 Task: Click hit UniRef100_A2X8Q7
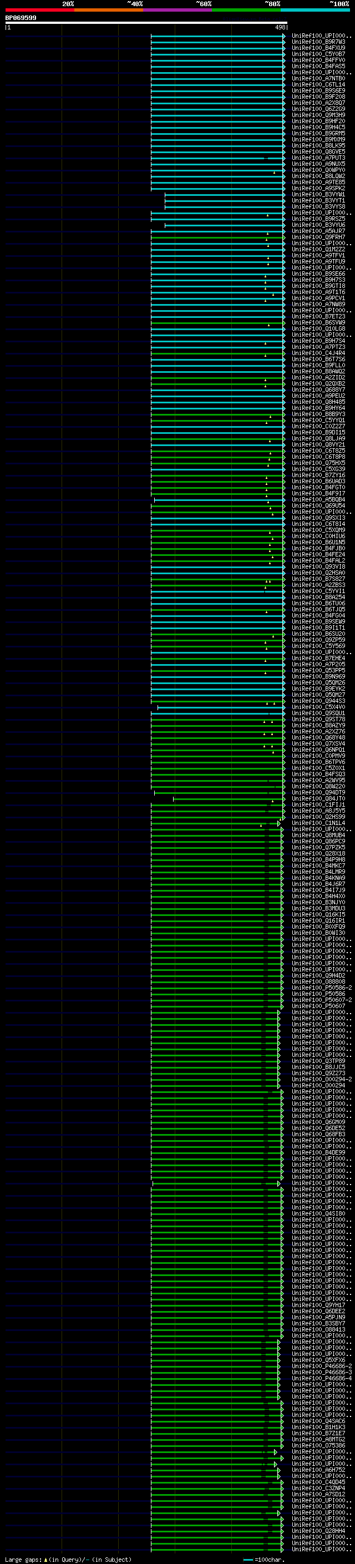318,103
